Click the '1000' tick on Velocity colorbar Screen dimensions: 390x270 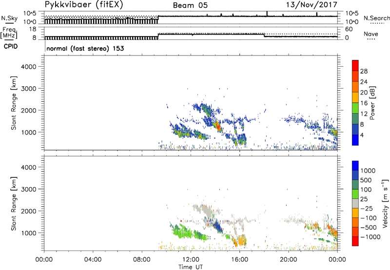[368, 171]
